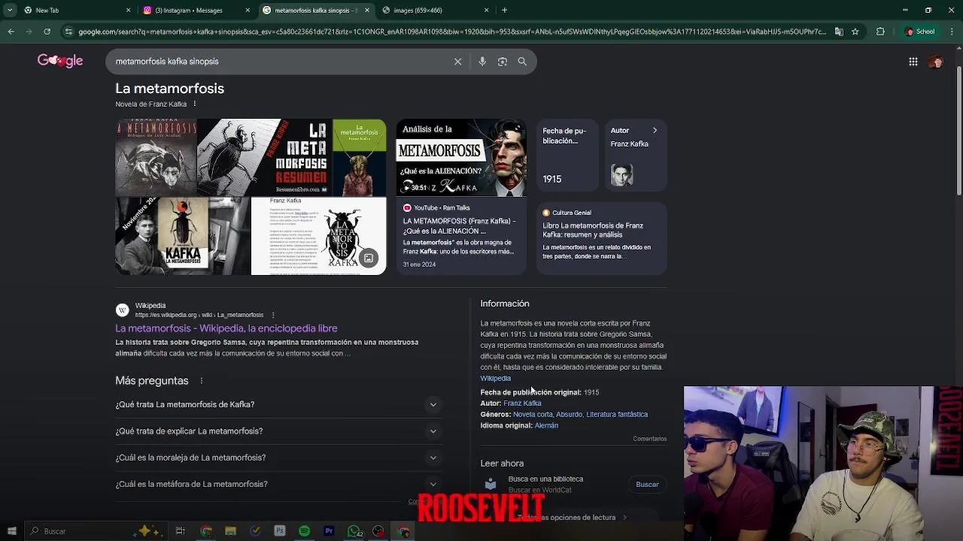
Task: Close the Instagram Messages tab
Action: 248,10
